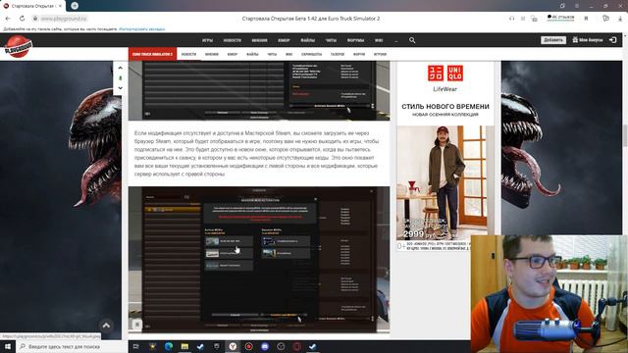Click the login arrow icon at top right

[x=612, y=40]
